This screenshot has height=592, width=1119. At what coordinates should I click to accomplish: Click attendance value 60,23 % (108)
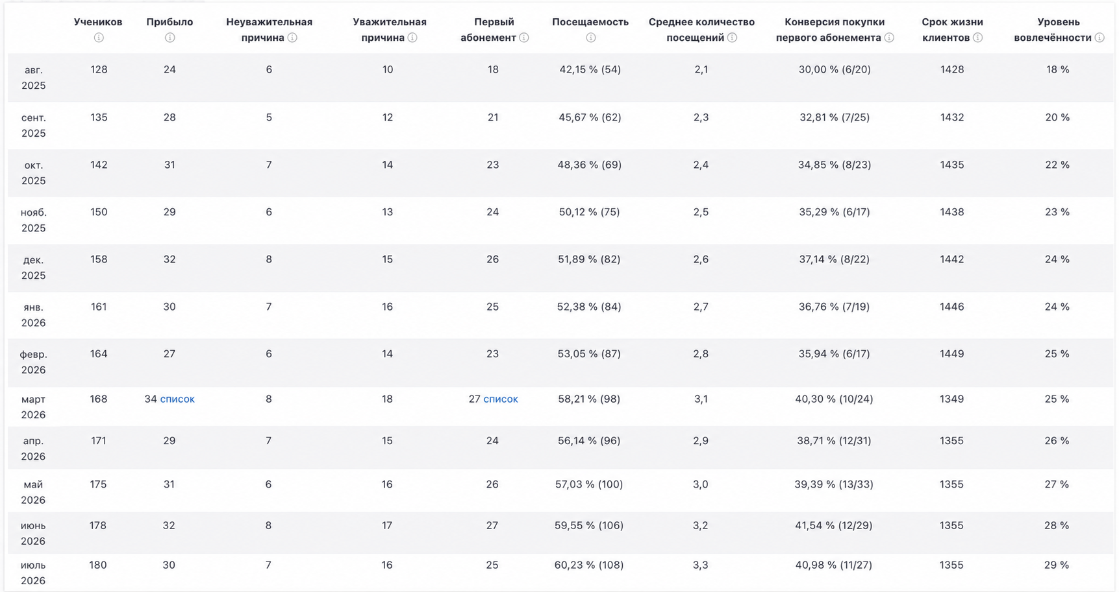pyautogui.click(x=589, y=565)
